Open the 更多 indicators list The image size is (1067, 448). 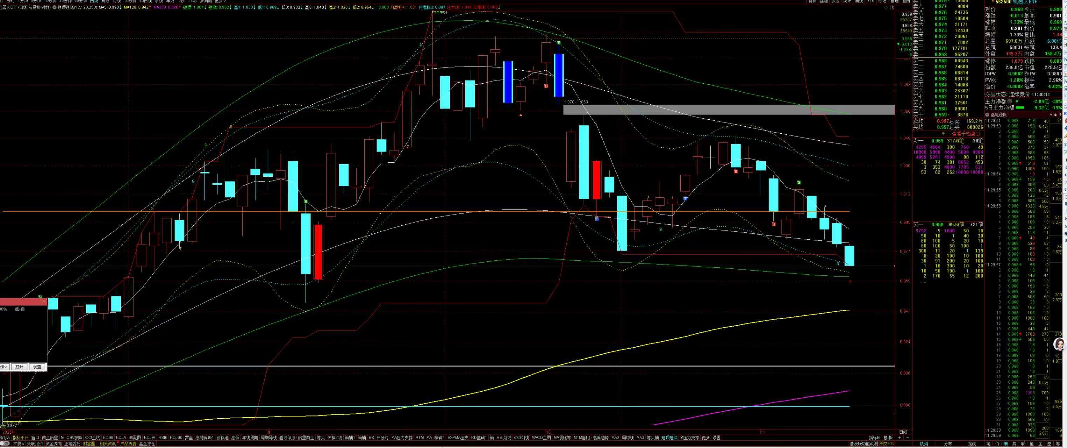click(x=705, y=437)
